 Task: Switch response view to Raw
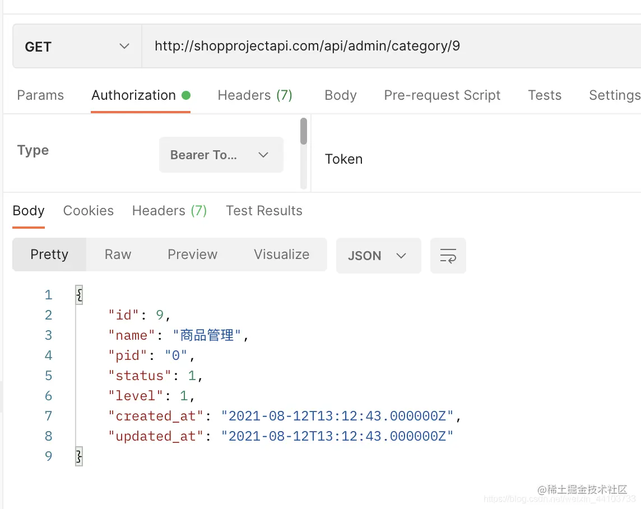(x=118, y=254)
